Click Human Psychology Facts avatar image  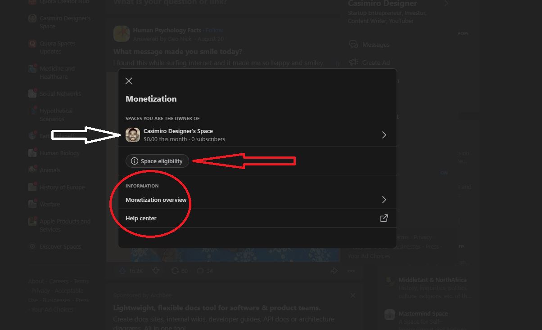122,34
